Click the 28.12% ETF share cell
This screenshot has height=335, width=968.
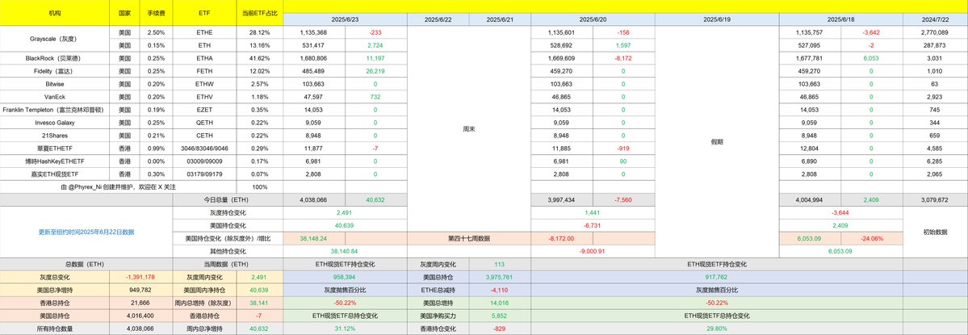260,32
